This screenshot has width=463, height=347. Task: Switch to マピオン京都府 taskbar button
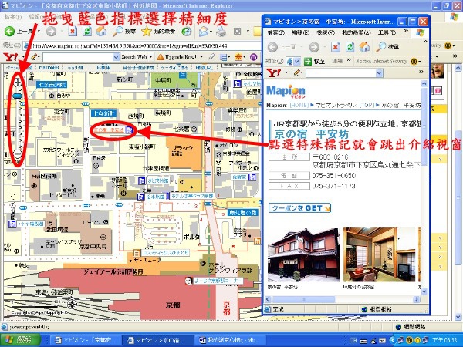pos(86,340)
